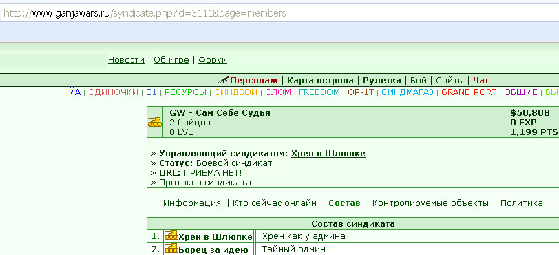Open member Борец за идею profile
This screenshot has width=559, height=255.
213,249
